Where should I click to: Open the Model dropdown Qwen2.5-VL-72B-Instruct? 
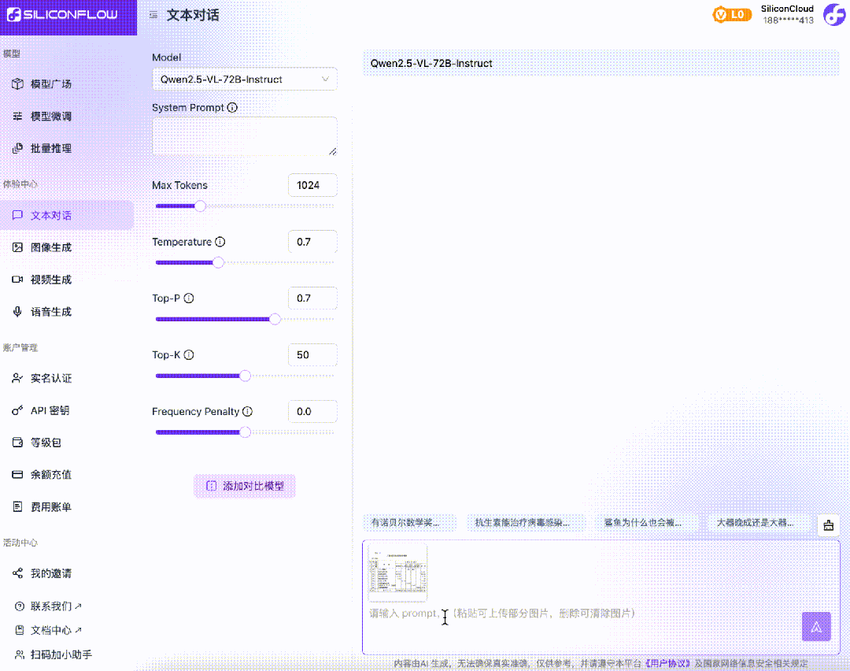point(245,80)
